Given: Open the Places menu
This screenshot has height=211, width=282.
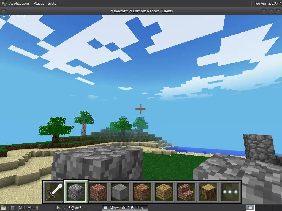Looking at the screenshot, I should coord(39,3).
